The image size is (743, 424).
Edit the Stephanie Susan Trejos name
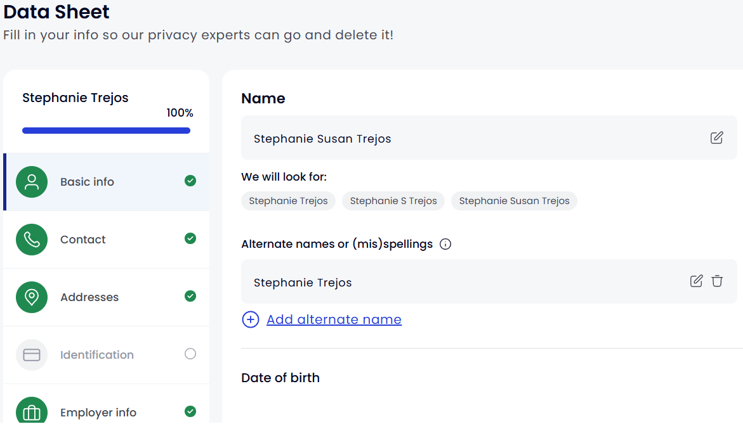point(716,138)
